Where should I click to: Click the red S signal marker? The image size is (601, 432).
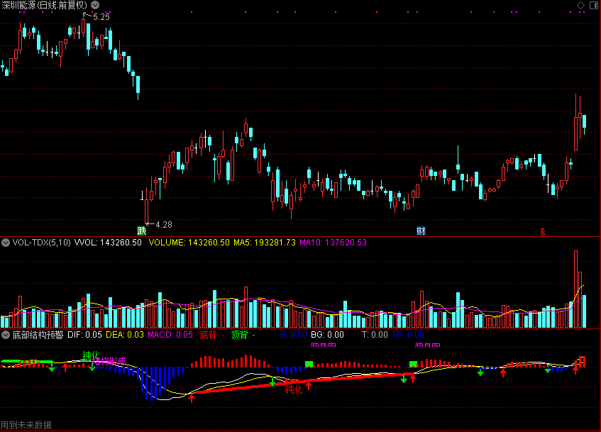click(x=542, y=231)
